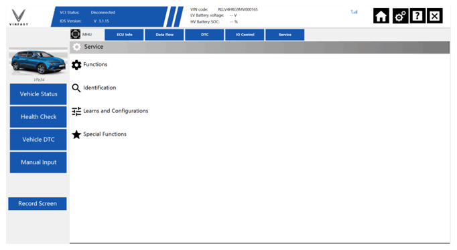Open the settings gears icon
Screen dimensions: 457x250
(x=400, y=15)
